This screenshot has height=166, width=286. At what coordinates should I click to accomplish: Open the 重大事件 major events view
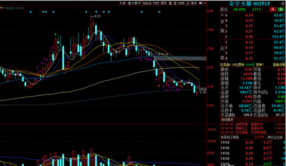[x=134, y=3]
